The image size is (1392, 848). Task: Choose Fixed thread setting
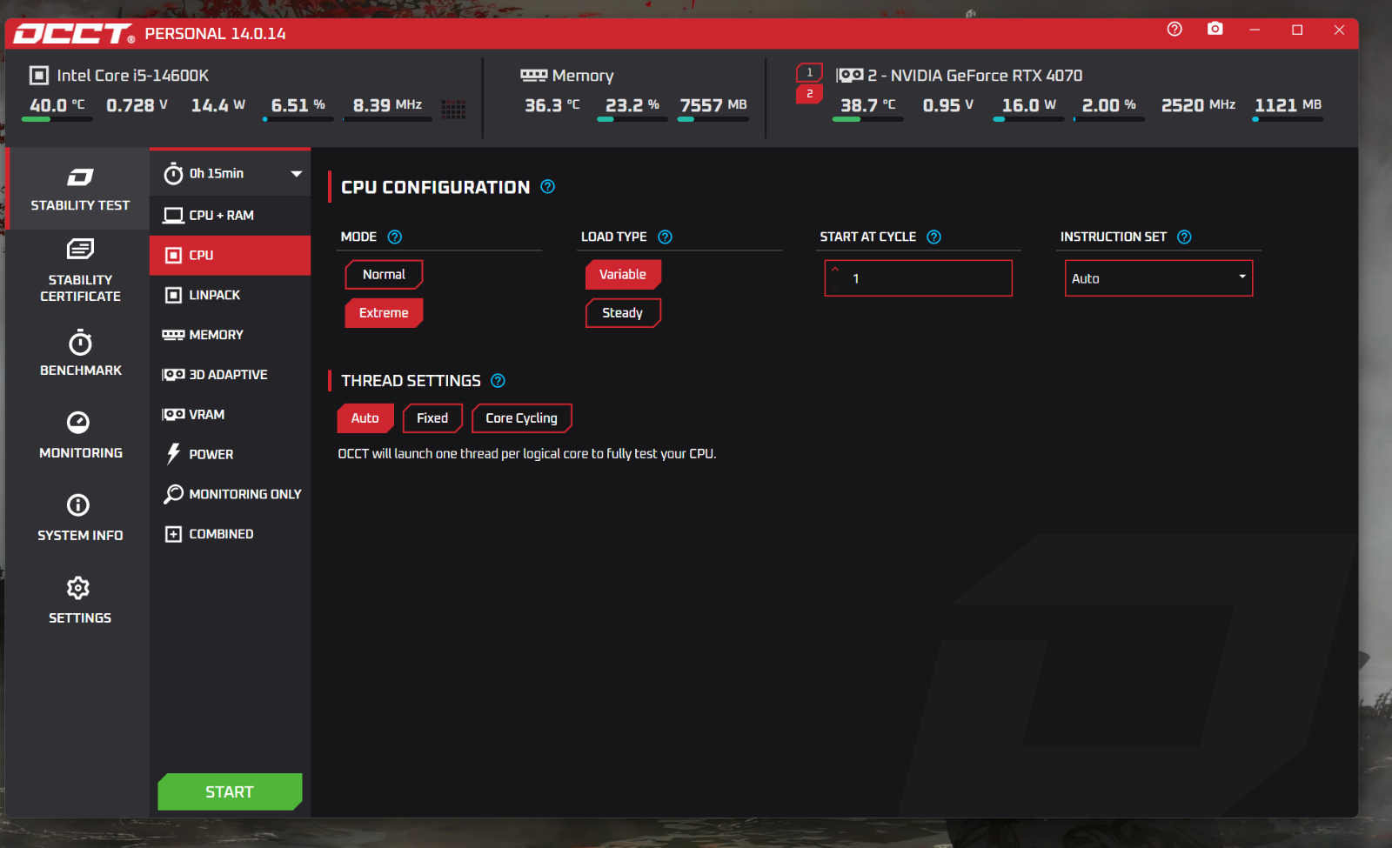(432, 418)
